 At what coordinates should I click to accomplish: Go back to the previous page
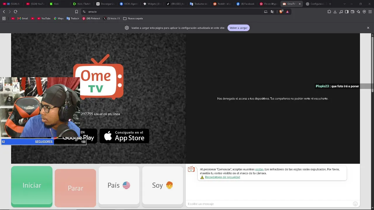pyautogui.click(x=4, y=12)
